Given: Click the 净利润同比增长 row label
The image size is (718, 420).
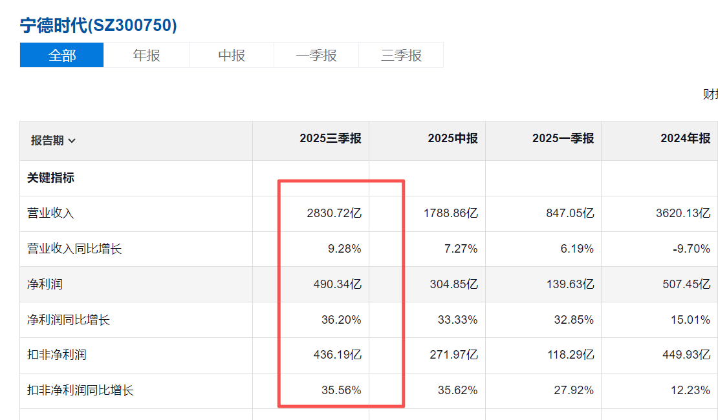Looking at the screenshot, I should [x=69, y=320].
